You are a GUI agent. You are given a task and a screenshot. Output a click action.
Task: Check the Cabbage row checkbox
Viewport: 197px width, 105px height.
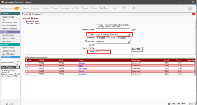tap(27, 63)
